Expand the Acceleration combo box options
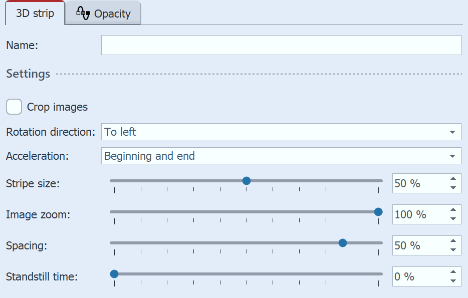This screenshot has height=298, width=468. tap(454, 156)
